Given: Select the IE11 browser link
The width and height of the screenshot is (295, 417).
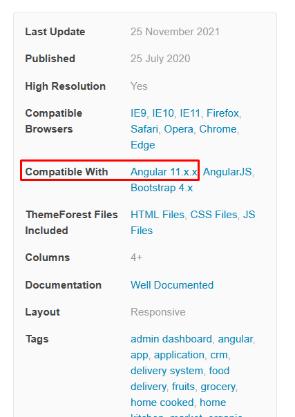Looking at the screenshot, I should (x=190, y=113).
